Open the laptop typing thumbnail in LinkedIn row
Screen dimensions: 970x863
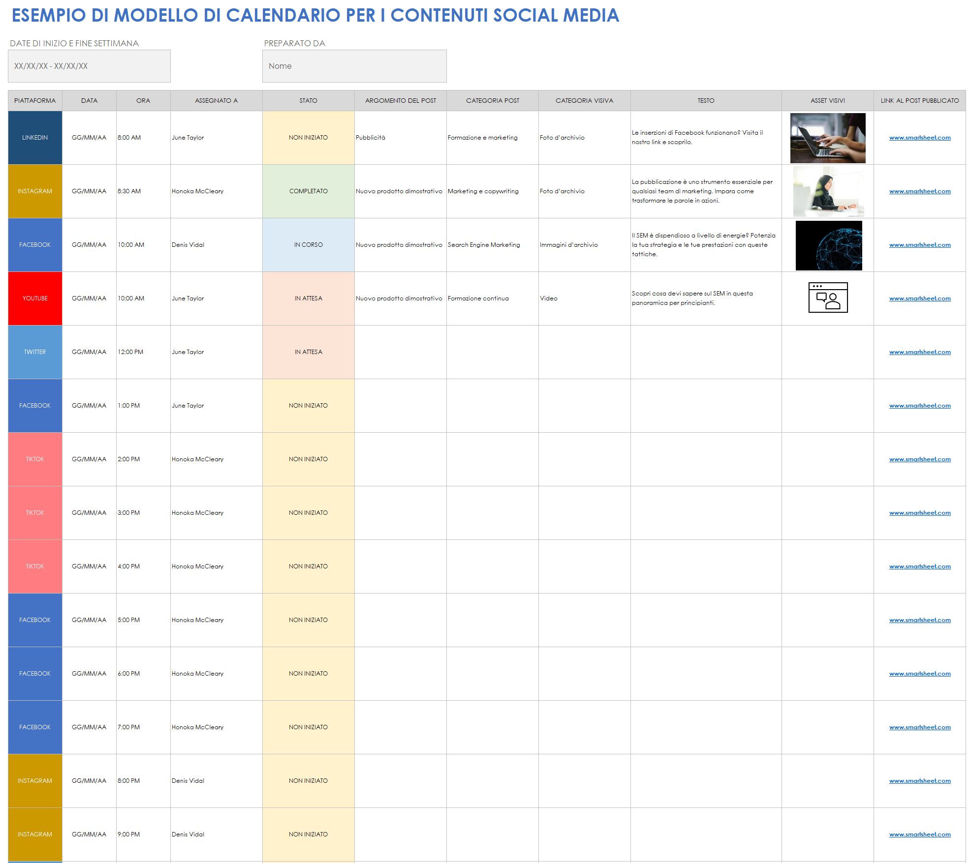click(x=828, y=138)
